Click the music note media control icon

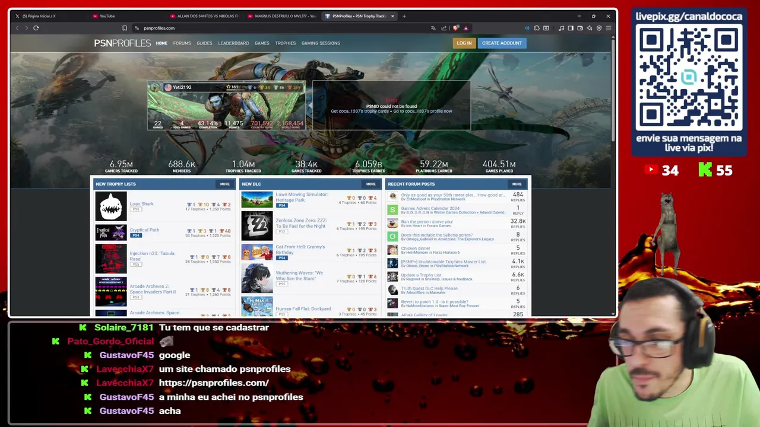(x=561, y=28)
